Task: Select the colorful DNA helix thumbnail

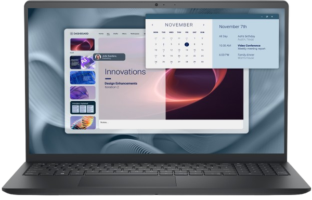Action: point(83,123)
